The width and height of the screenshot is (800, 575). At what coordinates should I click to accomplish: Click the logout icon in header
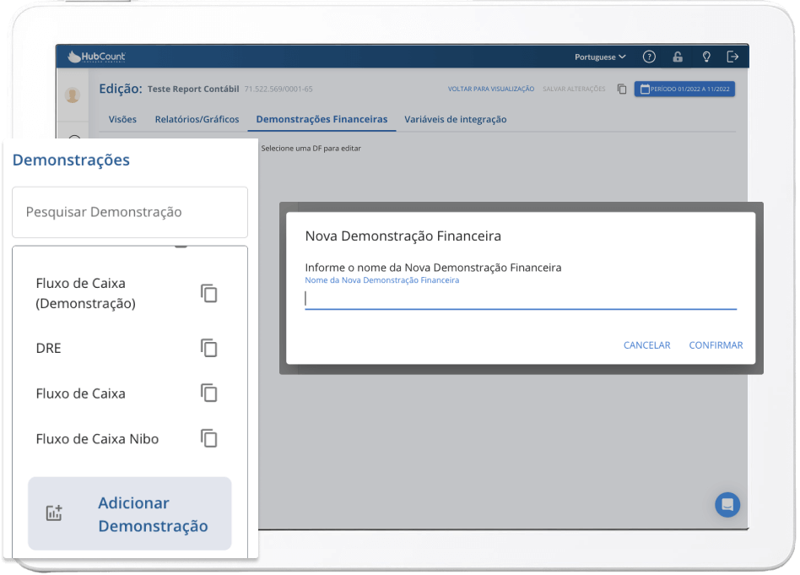(x=732, y=57)
